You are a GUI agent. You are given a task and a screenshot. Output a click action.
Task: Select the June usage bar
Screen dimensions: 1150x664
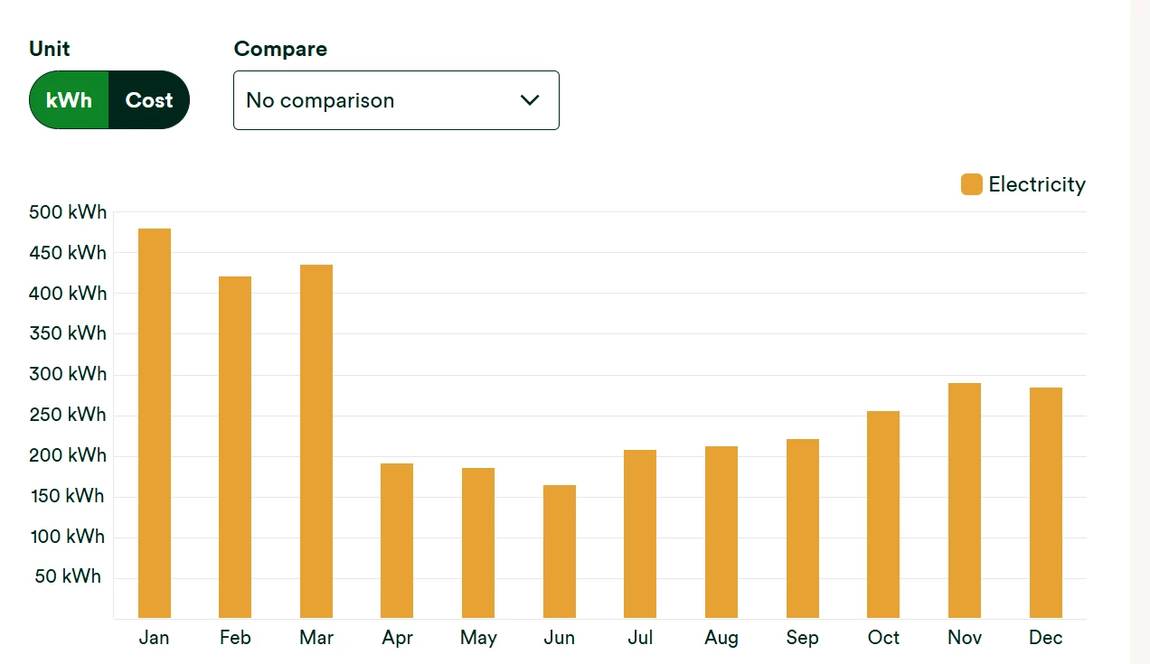[560, 551]
